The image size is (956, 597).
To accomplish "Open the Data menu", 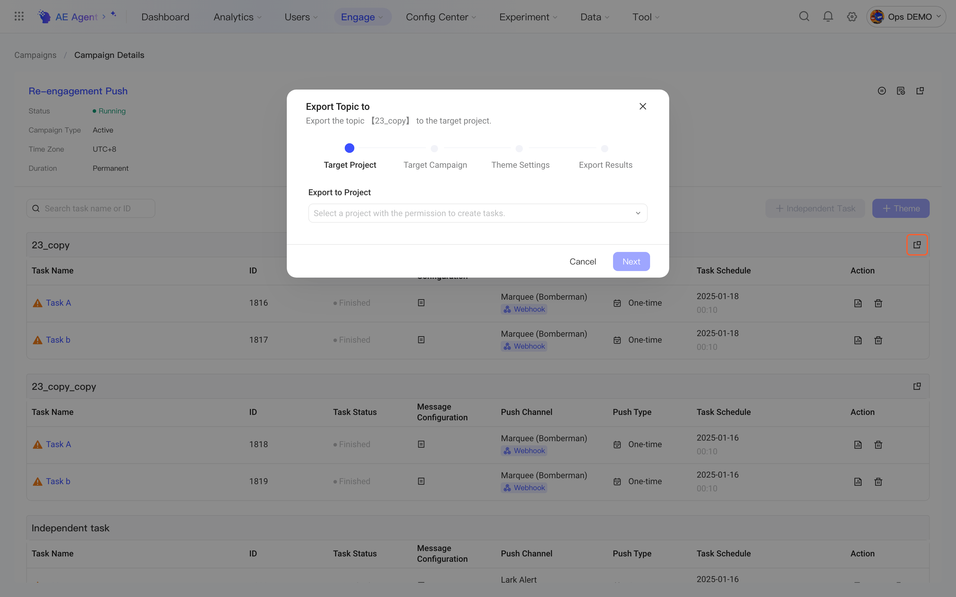I will (595, 17).
